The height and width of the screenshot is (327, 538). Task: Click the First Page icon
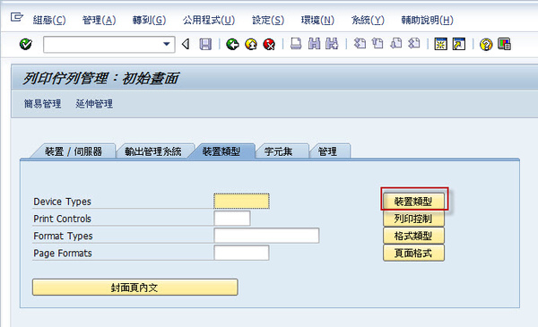coord(360,44)
